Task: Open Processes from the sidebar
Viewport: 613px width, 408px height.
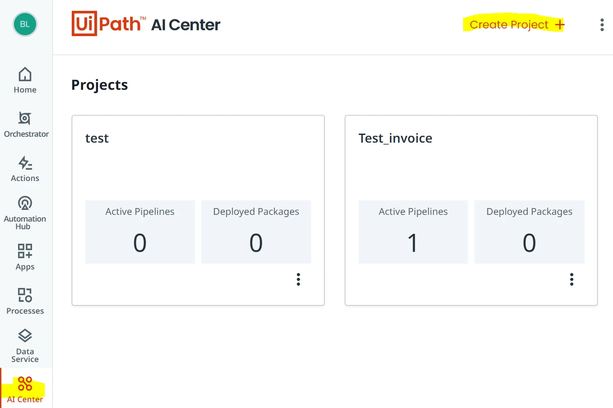Action: click(25, 301)
